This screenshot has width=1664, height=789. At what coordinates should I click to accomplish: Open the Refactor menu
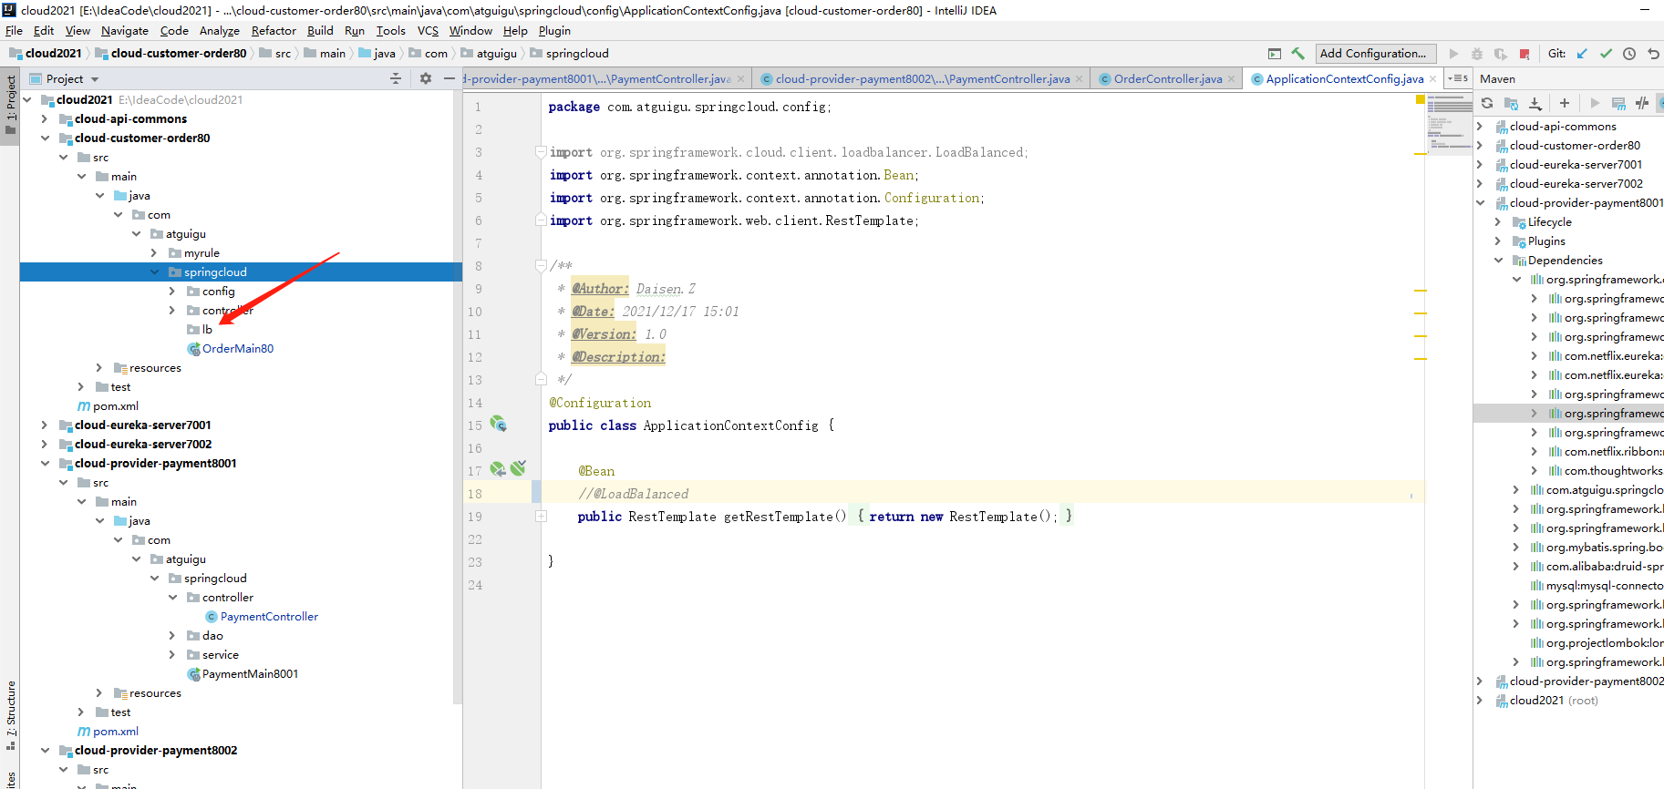point(274,30)
